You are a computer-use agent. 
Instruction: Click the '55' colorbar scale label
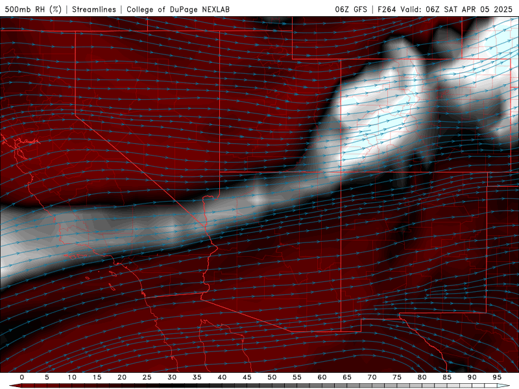click(x=296, y=377)
